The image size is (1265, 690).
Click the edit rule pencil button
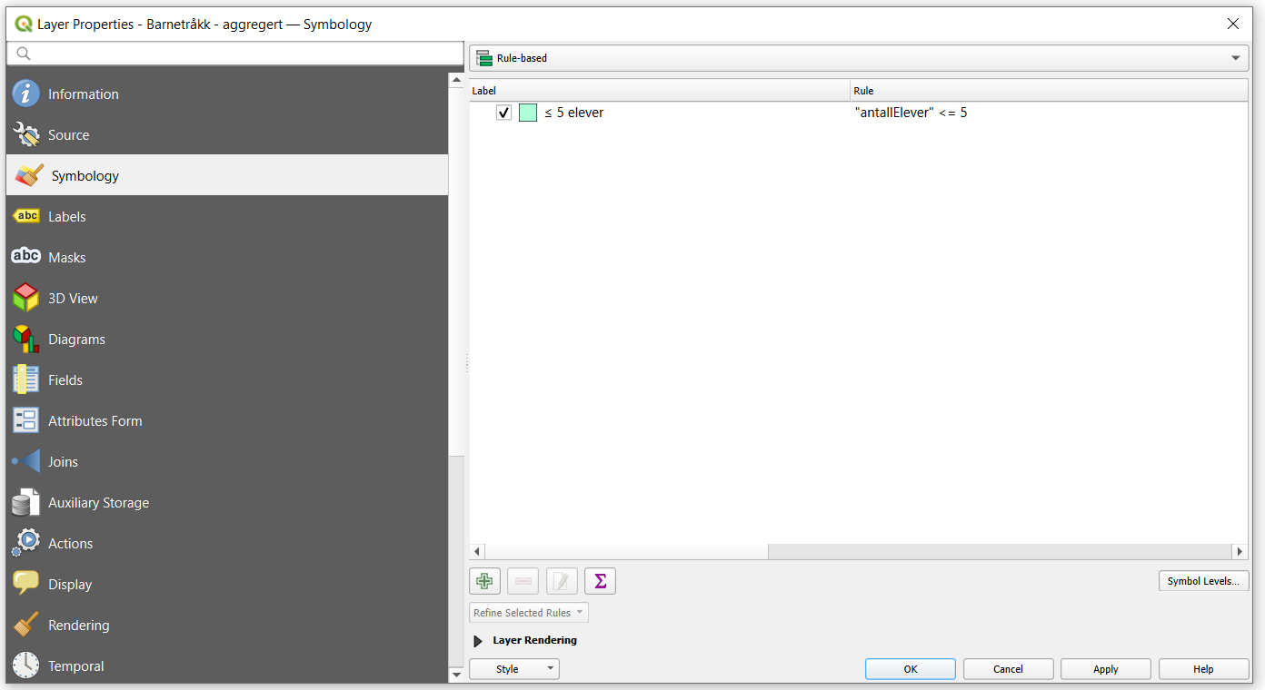(562, 581)
